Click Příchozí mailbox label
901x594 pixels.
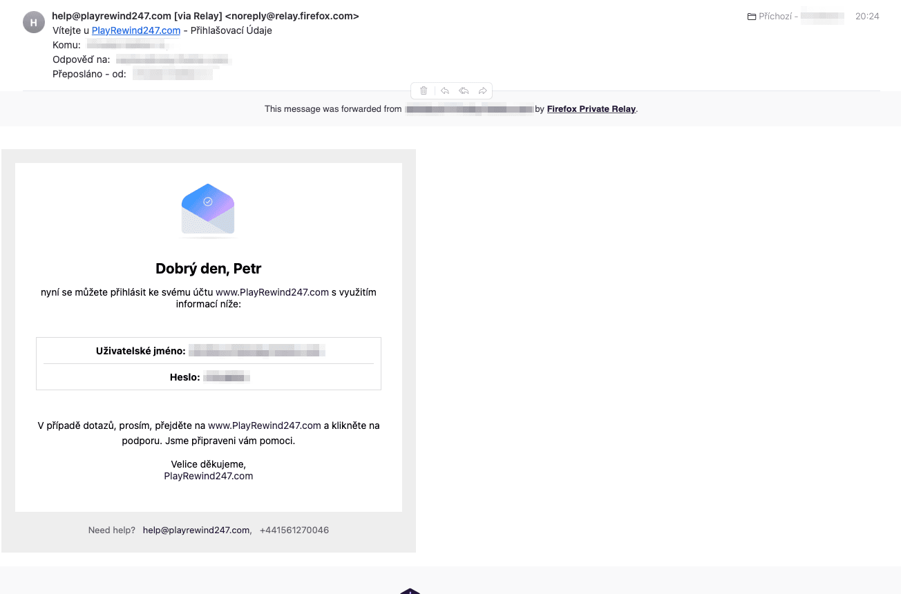coord(775,17)
